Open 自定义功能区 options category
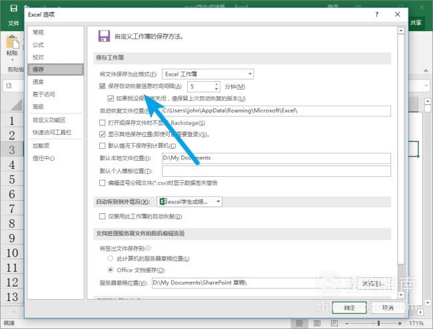This screenshot has height=329, width=433. (x=56, y=120)
